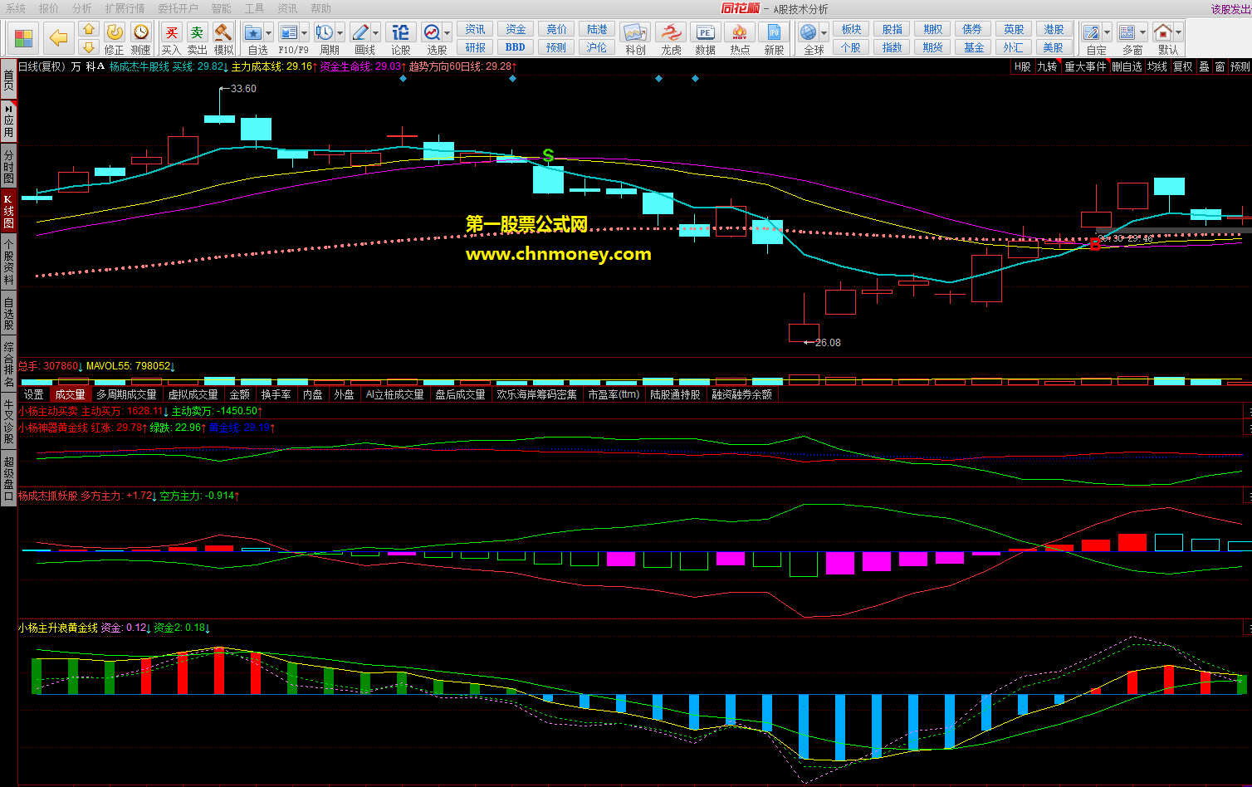Image resolution: width=1252 pixels, height=787 pixels.
Task: Expand the 全球 globe dropdown arrow
Action: tap(824, 33)
